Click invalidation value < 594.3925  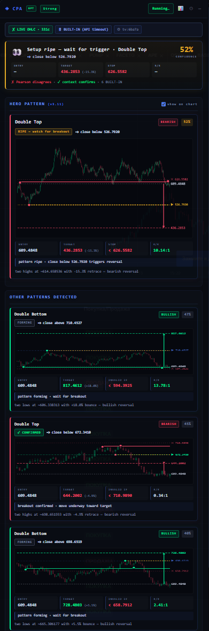119,385
